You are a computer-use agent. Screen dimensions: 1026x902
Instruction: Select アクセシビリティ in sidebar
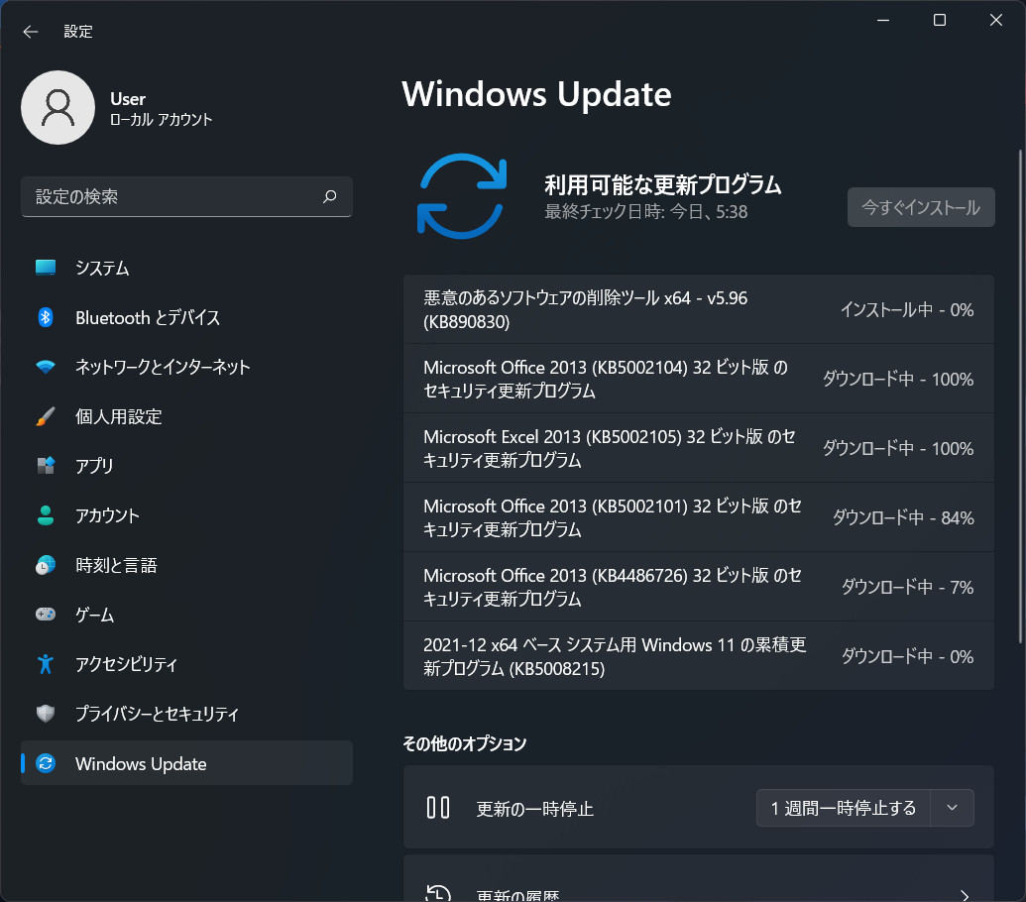(x=186, y=664)
